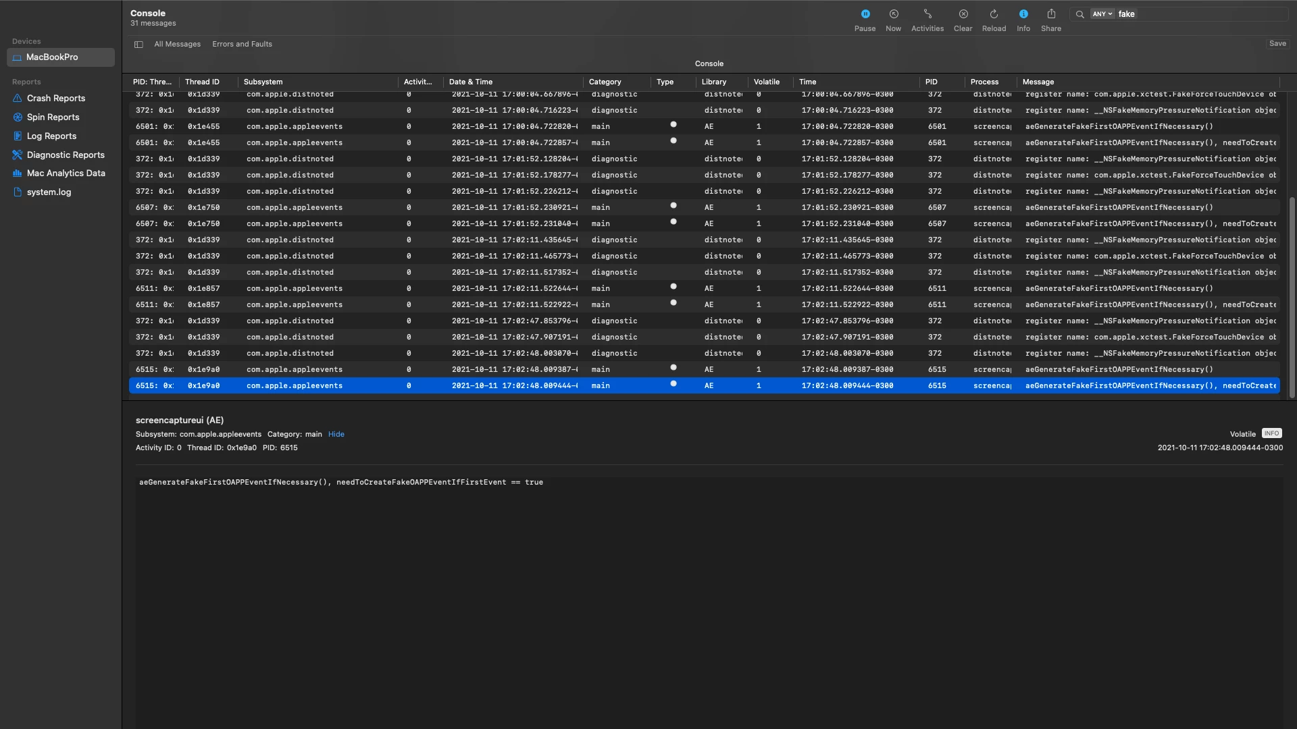Viewport: 1297px width, 729px height.
Task: Open the ANY search filter dropdown
Action: pyautogui.click(x=1102, y=14)
